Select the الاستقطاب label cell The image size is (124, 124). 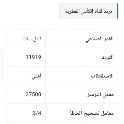(x=82, y=76)
